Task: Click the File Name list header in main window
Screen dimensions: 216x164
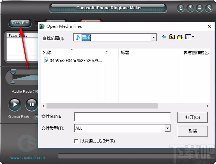Action: coord(22,35)
